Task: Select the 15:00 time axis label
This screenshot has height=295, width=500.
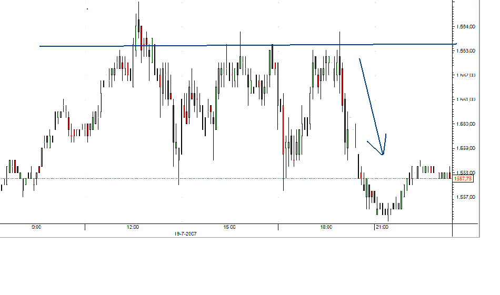Action: (x=229, y=227)
